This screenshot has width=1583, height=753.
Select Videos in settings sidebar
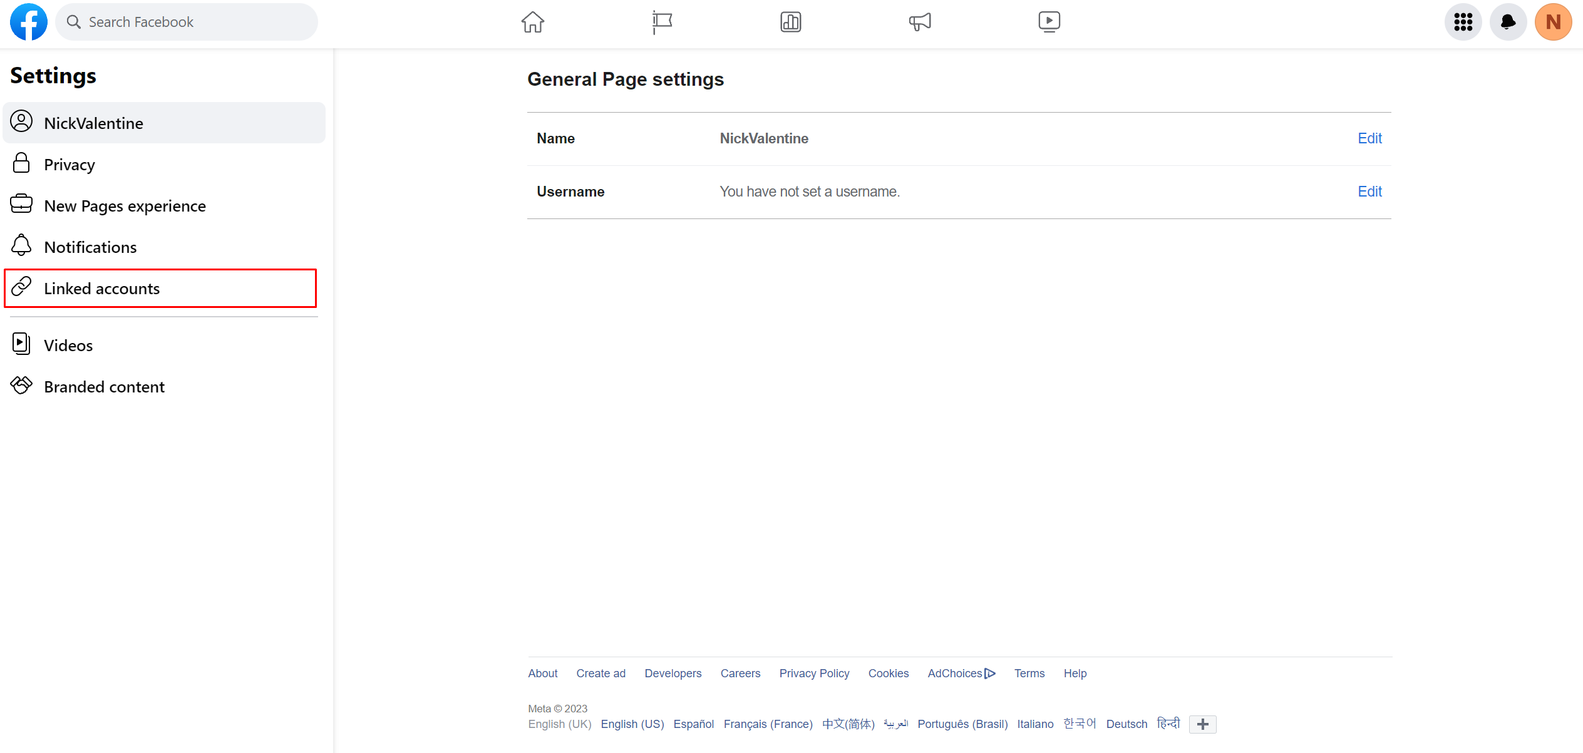coord(68,346)
